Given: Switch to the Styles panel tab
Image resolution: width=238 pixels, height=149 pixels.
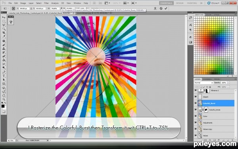Looking at the screenshot, I should point(217,15).
